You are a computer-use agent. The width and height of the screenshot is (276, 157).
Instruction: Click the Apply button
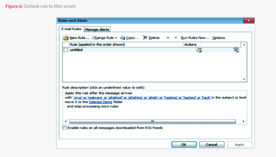tap(240, 144)
